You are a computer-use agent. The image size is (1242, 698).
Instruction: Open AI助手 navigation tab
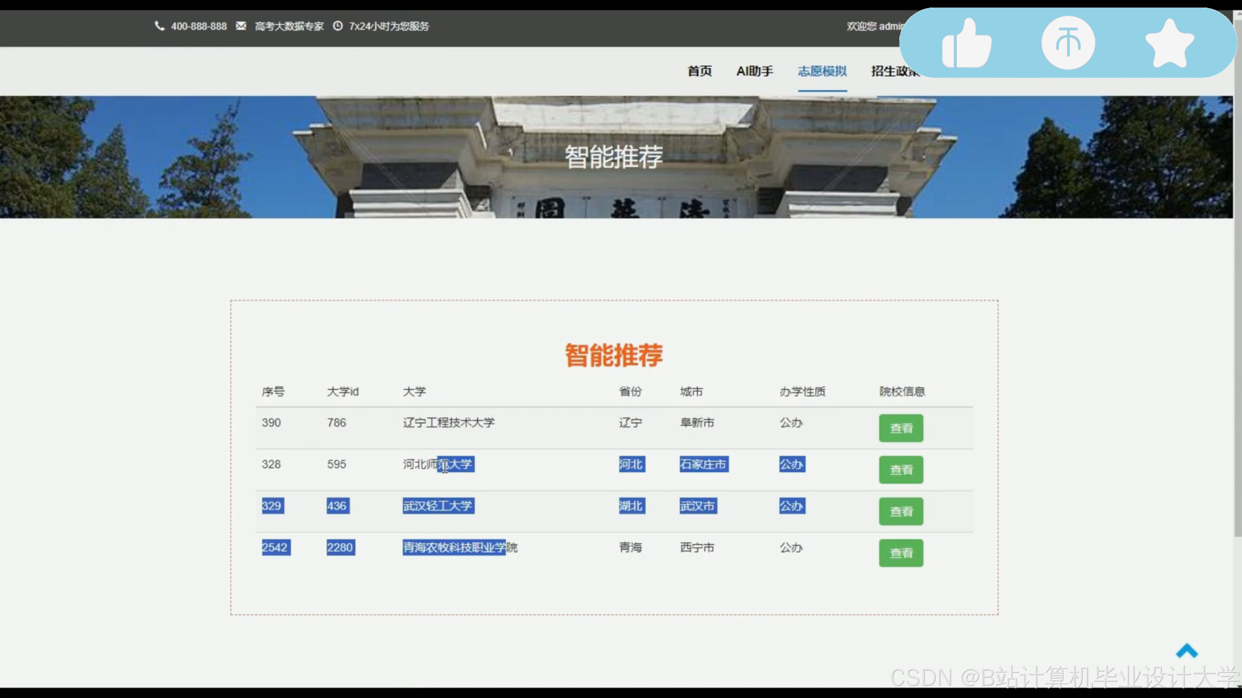[755, 71]
